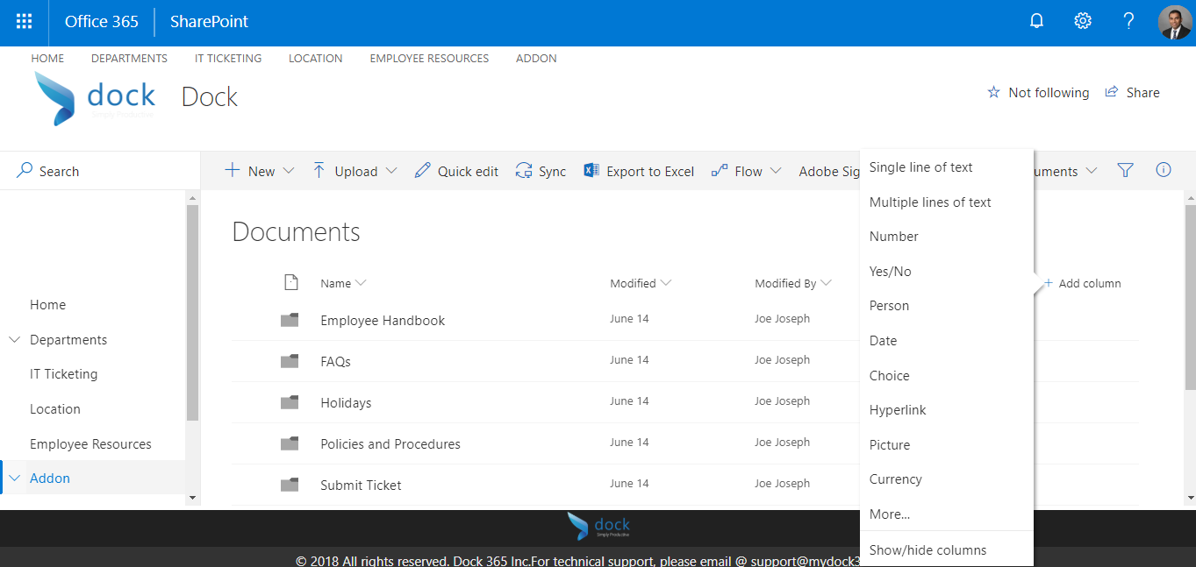Open the filter pane icon

pyautogui.click(x=1125, y=170)
